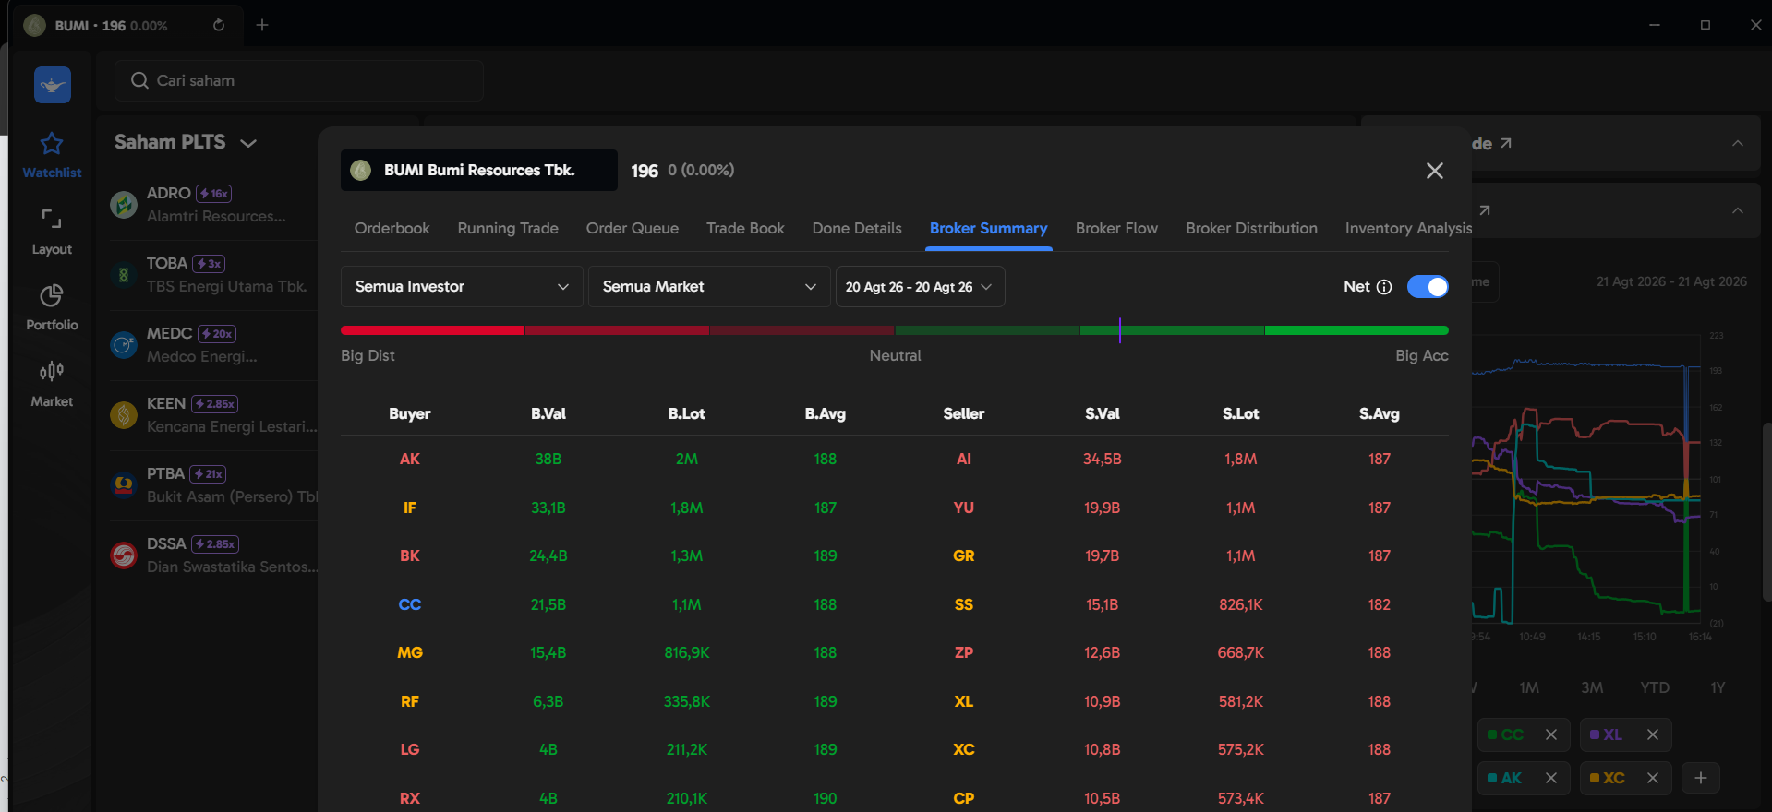Collapse the chart panel with its chevron

1738,210
